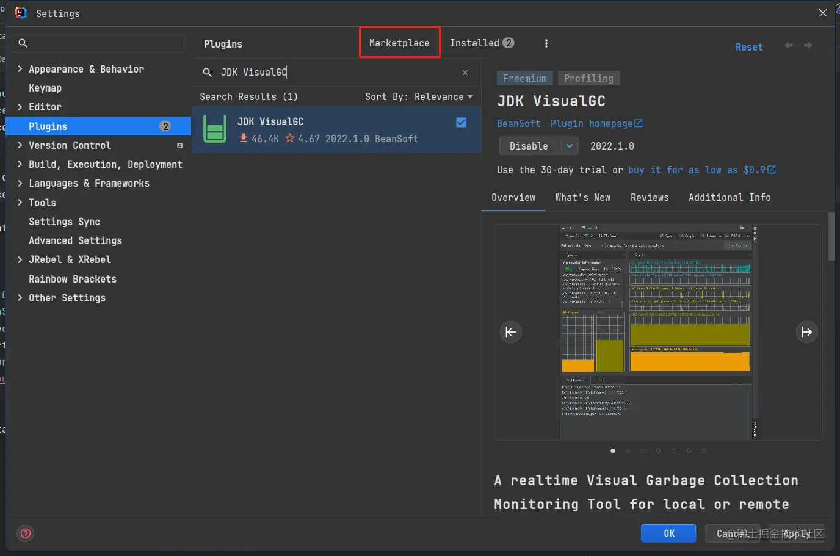
Task: Click the back navigation arrow
Action: (x=789, y=46)
